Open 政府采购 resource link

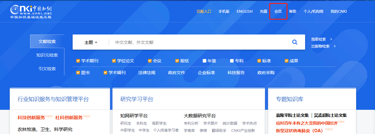266,73
